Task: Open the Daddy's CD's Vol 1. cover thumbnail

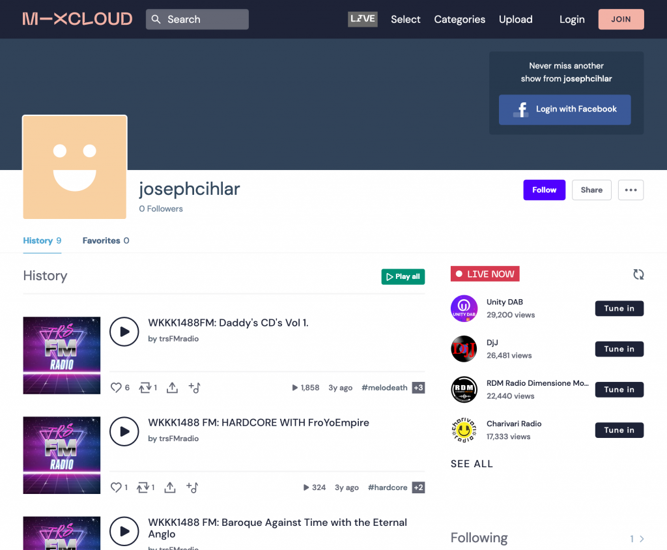Action: pos(62,355)
